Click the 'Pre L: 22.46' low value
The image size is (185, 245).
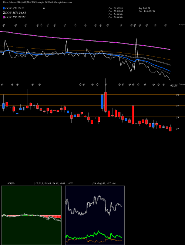115,14
